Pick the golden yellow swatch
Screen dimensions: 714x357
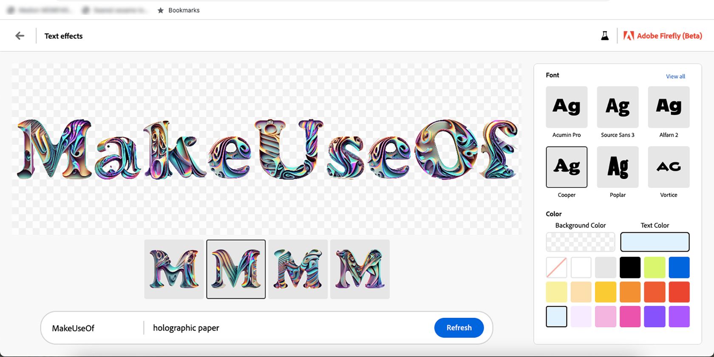(606, 292)
